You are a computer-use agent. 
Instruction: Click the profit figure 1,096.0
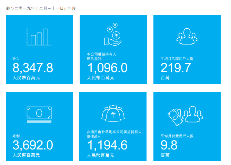coord(107,68)
